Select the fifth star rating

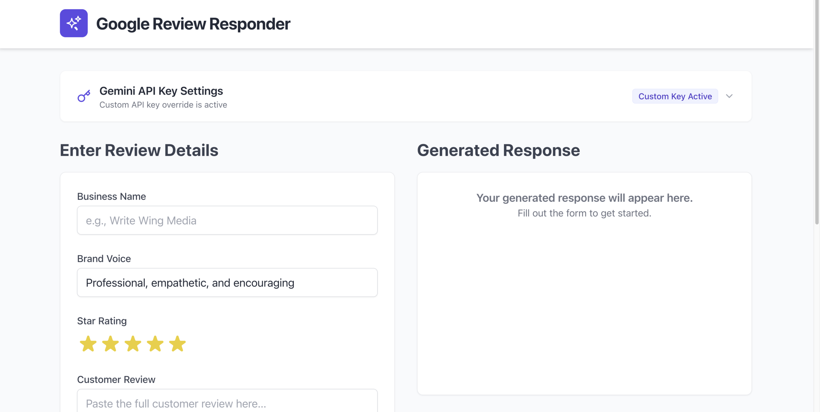click(x=177, y=343)
